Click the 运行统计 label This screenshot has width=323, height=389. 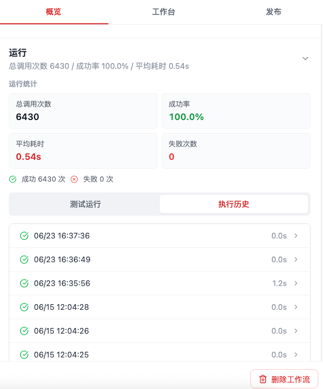coord(23,84)
